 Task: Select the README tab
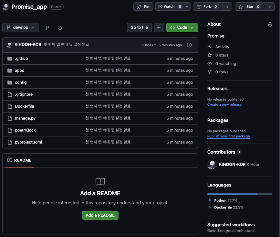[x=19, y=160]
